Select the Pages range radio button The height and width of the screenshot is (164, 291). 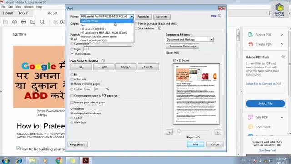tap(72, 49)
